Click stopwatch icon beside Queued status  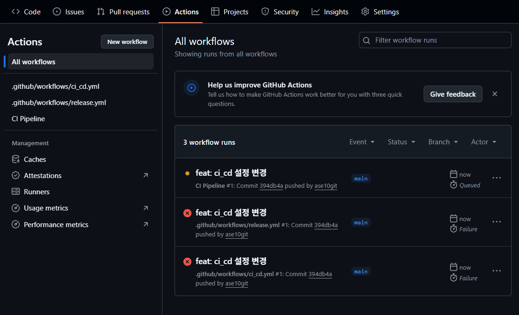pyautogui.click(x=453, y=185)
